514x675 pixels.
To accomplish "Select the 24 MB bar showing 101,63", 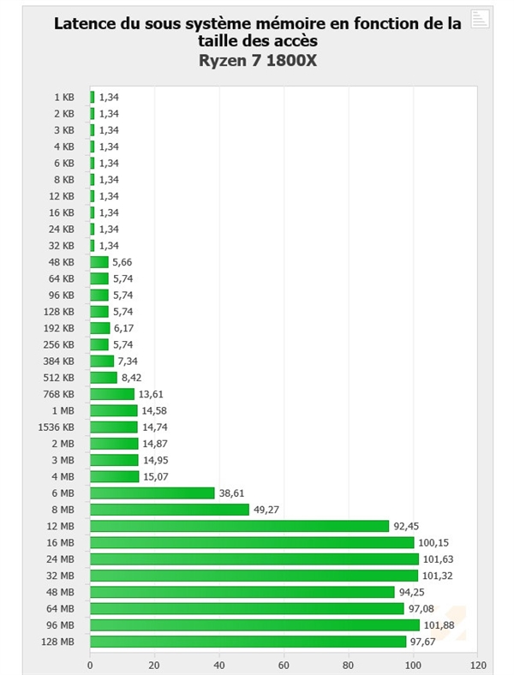I will coord(254,559).
